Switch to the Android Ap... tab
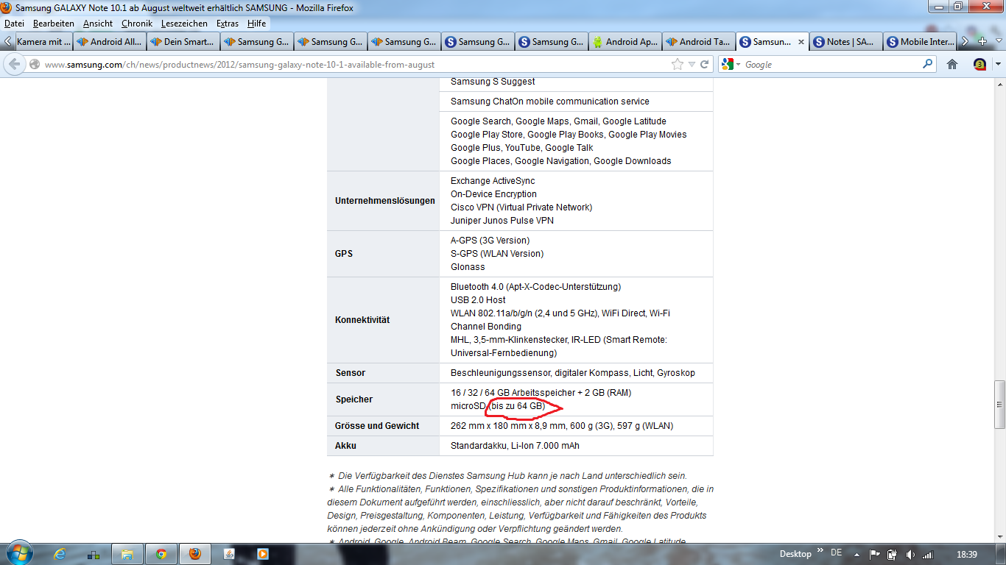Image resolution: width=1006 pixels, height=565 pixels. click(x=625, y=42)
